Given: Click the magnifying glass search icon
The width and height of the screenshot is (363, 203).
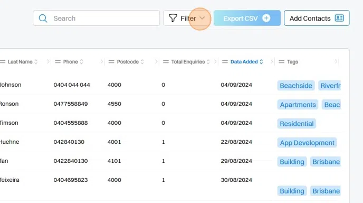Looking at the screenshot, I should coord(43,19).
